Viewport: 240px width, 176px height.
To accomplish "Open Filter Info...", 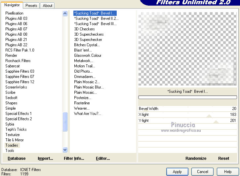I will pyautogui.click(x=74, y=158).
